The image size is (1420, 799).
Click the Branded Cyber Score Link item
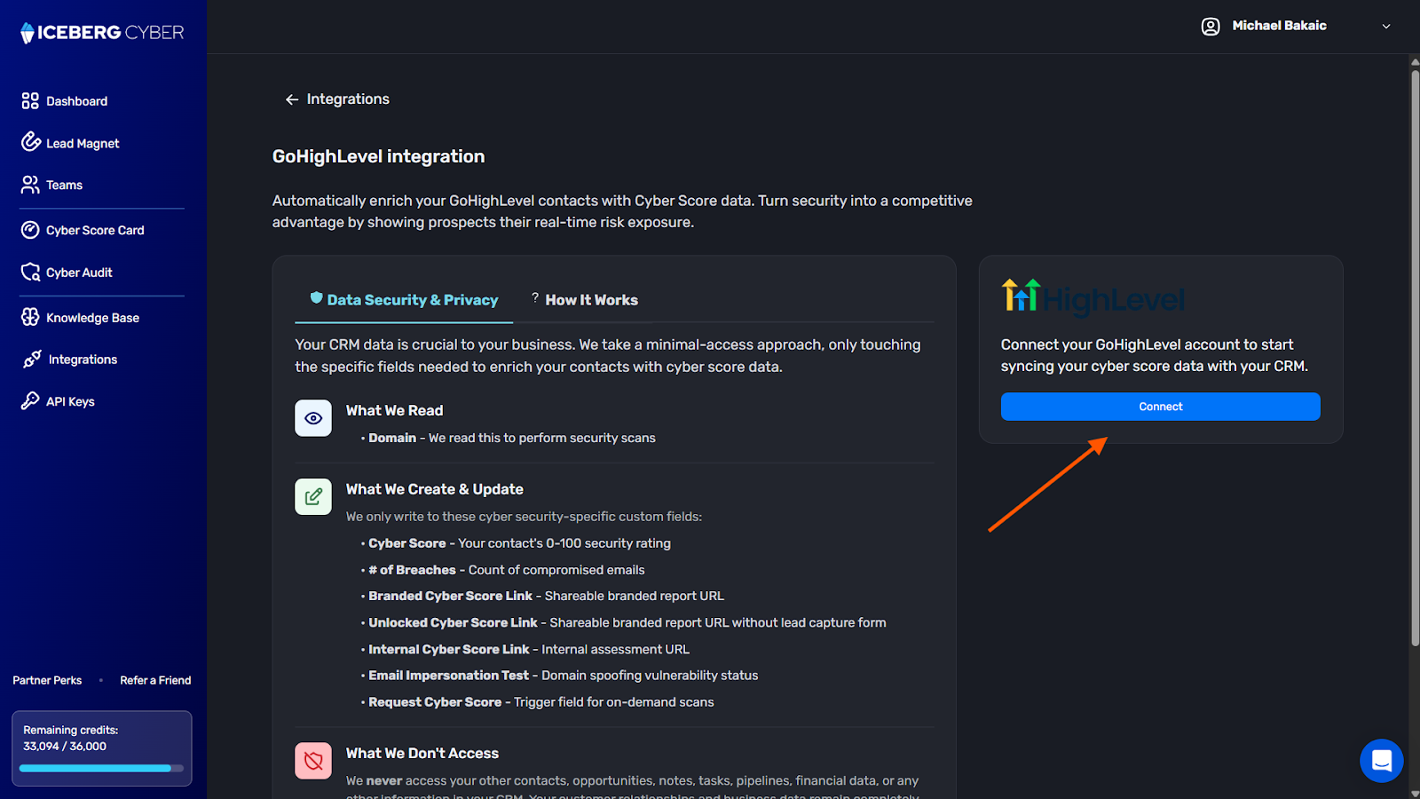click(x=542, y=596)
